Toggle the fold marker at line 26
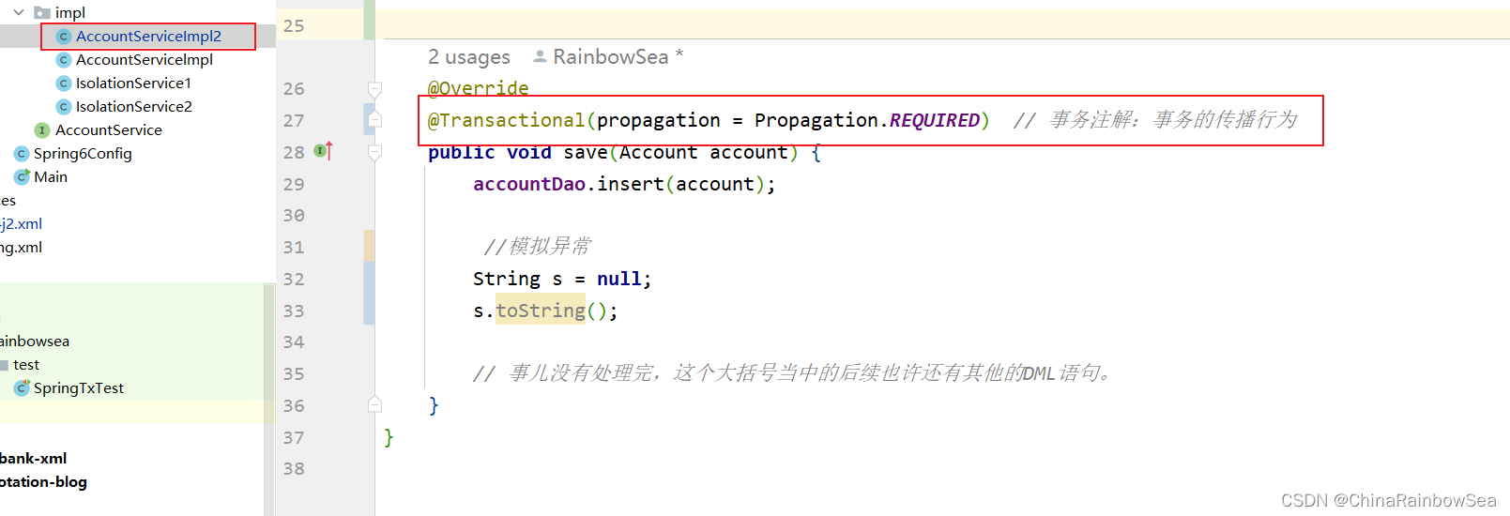 [374, 88]
